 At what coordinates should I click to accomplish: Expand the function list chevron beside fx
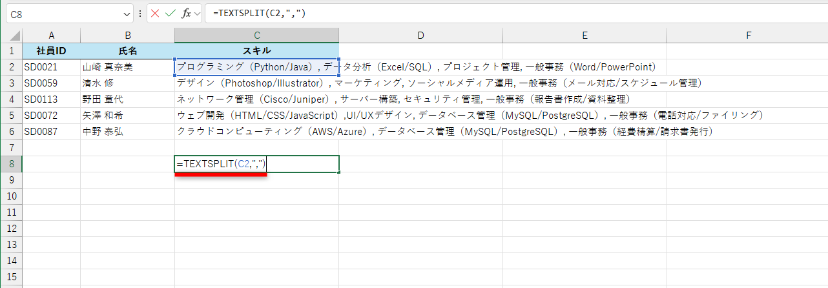196,14
